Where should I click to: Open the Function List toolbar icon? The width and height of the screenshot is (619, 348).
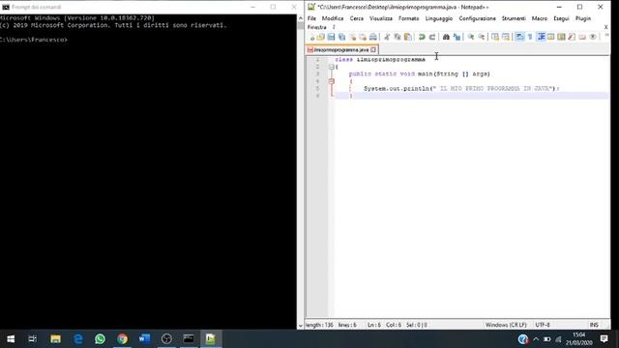pyautogui.click(x=572, y=37)
